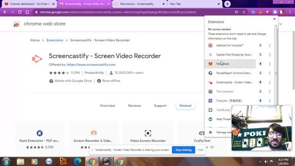
Task: Bookmark this page with the star icon
Action: click(244, 12)
